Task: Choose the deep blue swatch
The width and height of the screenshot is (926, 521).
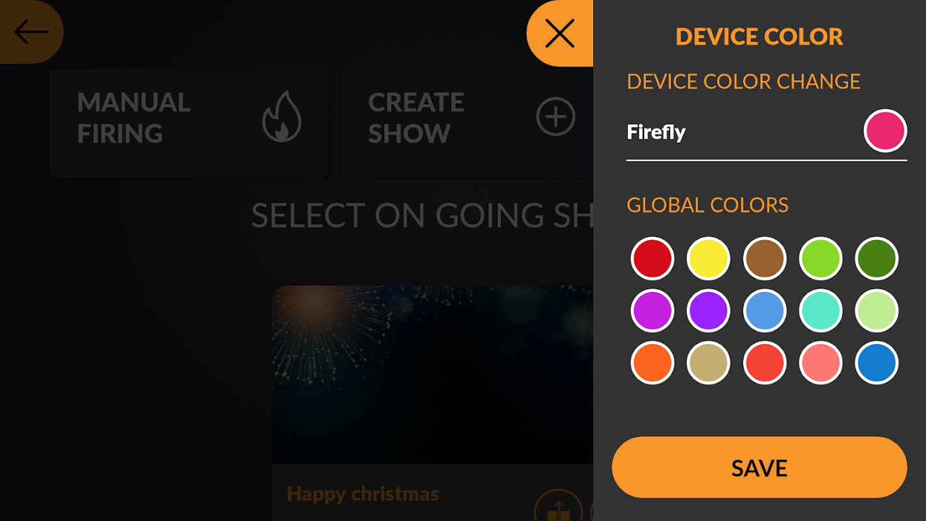Action: [x=877, y=363]
